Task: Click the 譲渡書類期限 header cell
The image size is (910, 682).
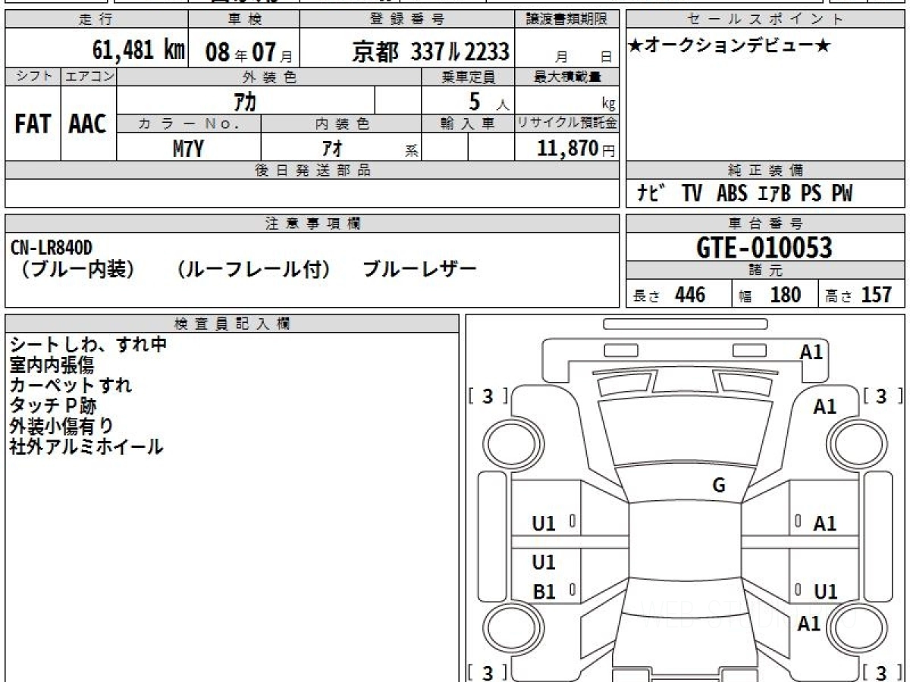Action: (x=566, y=20)
